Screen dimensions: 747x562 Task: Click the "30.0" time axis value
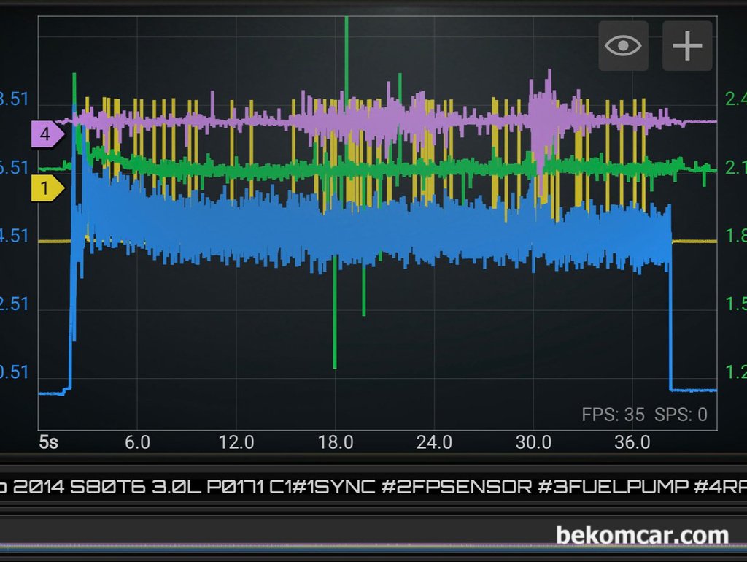coord(533,442)
